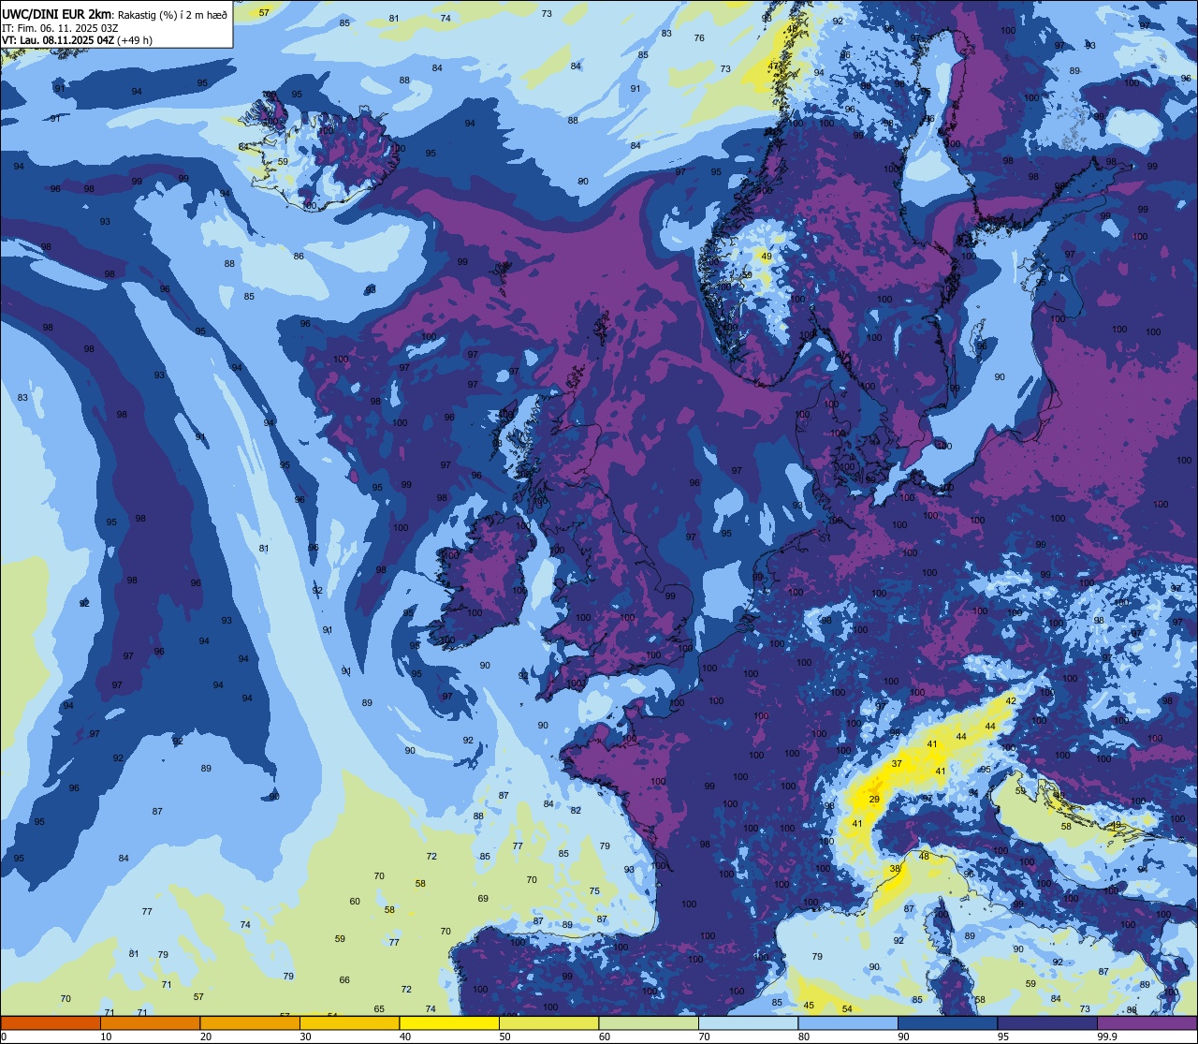Select the bright yellow 40–50 legend segment
Viewport: 1198px width, 1044px height.
449,1023
